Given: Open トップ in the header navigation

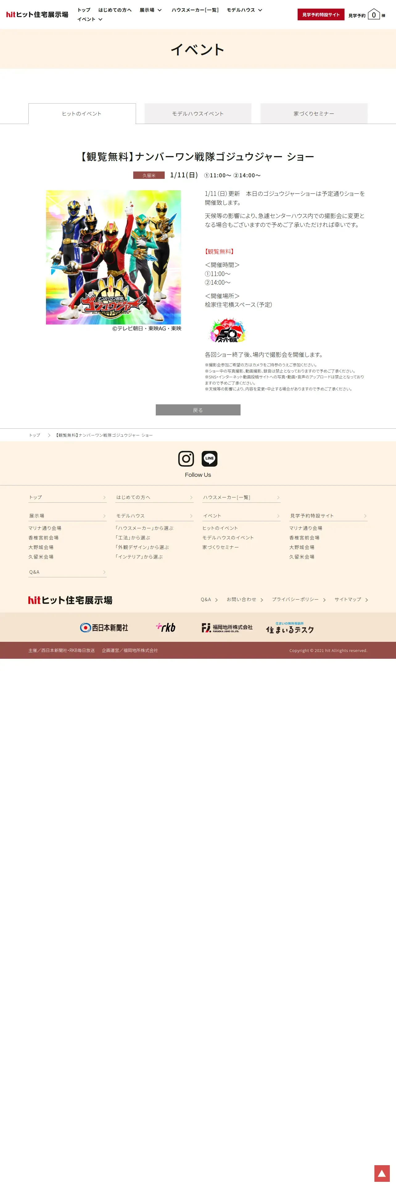Looking at the screenshot, I should pyautogui.click(x=84, y=10).
